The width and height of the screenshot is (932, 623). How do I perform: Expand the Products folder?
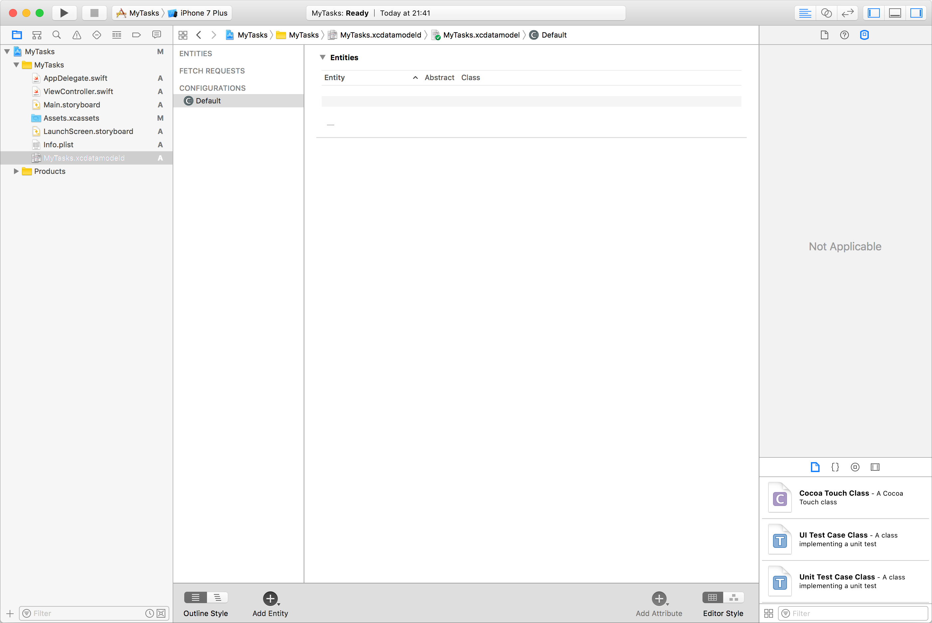(x=16, y=171)
